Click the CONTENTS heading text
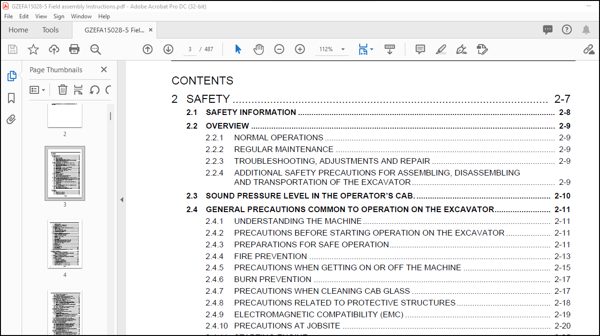600x336 pixels. [x=202, y=81]
